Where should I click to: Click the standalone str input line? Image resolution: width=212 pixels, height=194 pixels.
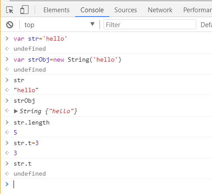[x=19, y=80]
